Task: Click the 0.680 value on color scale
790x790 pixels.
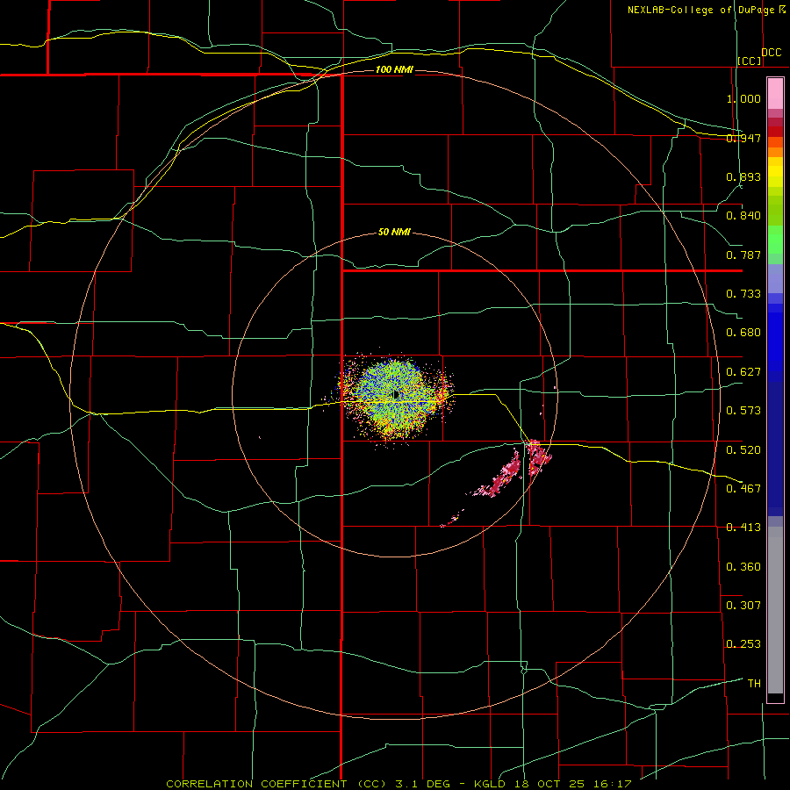Action: tap(743, 333)
